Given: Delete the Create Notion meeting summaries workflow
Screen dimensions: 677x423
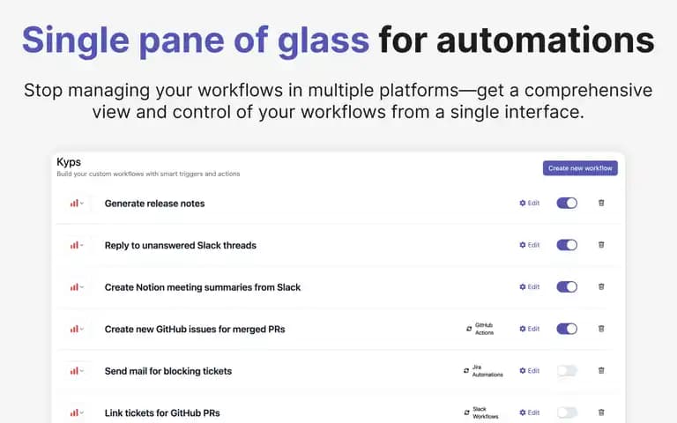Looking at the screenshot, I should (601, 286).
